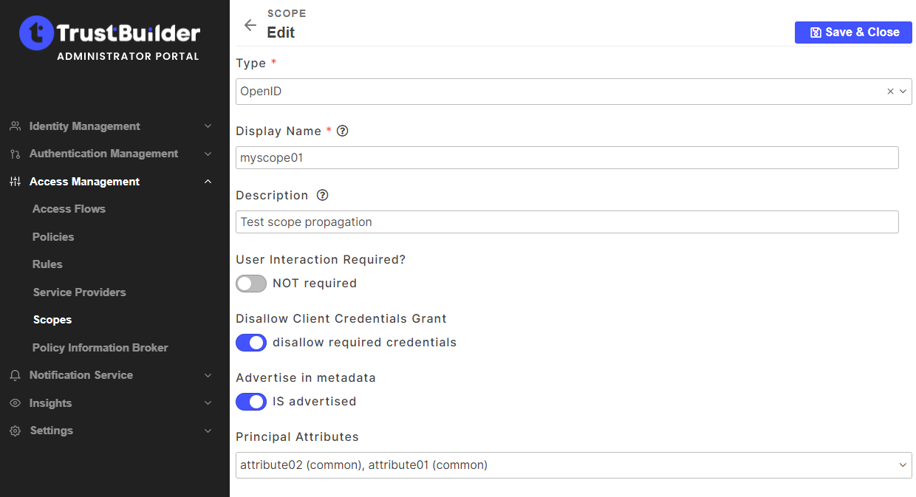Turn off Disallow Client Credentials Grant switch
Screen dimensions: 916x497
tap(251, 343)
